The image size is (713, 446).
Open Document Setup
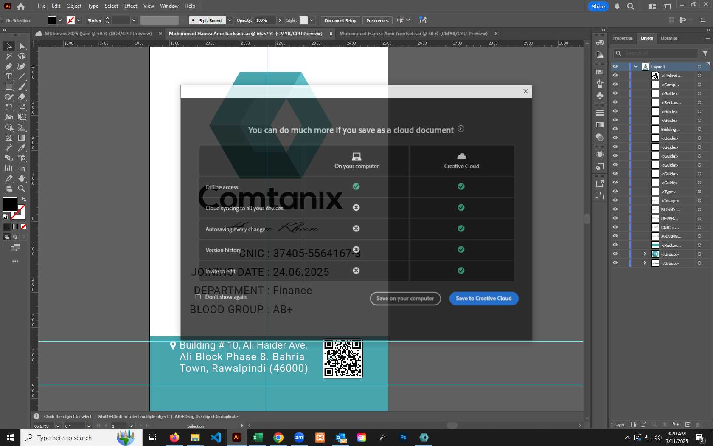pos(340,20)
